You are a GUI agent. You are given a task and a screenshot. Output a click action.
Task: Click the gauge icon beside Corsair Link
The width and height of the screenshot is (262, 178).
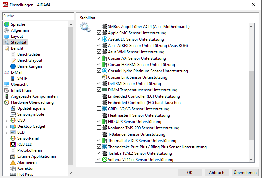[x=104, y=77]
